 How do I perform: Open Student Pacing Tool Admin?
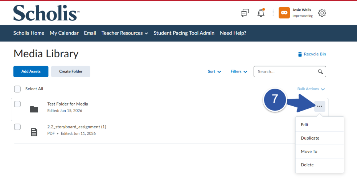pos(184,33)
